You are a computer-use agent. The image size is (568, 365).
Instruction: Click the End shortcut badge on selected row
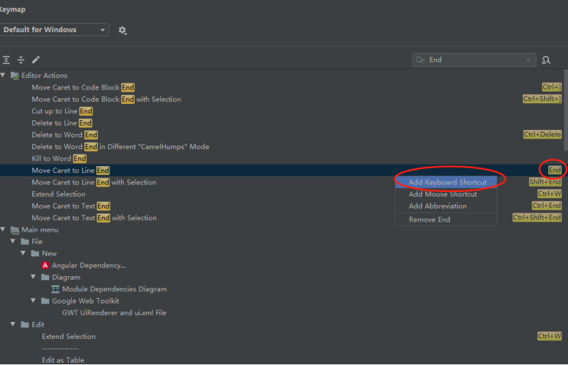click(x=554, y=170)
